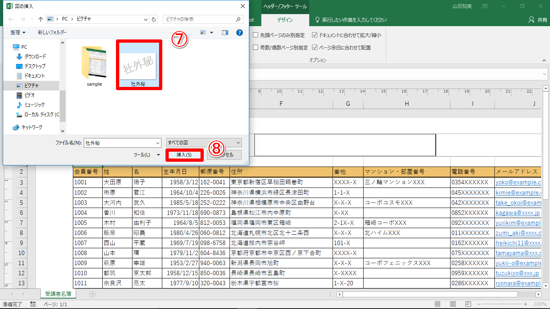550x309 pixels.
Task: Click 新しいフォルダー button
Action: coord(52,33)
